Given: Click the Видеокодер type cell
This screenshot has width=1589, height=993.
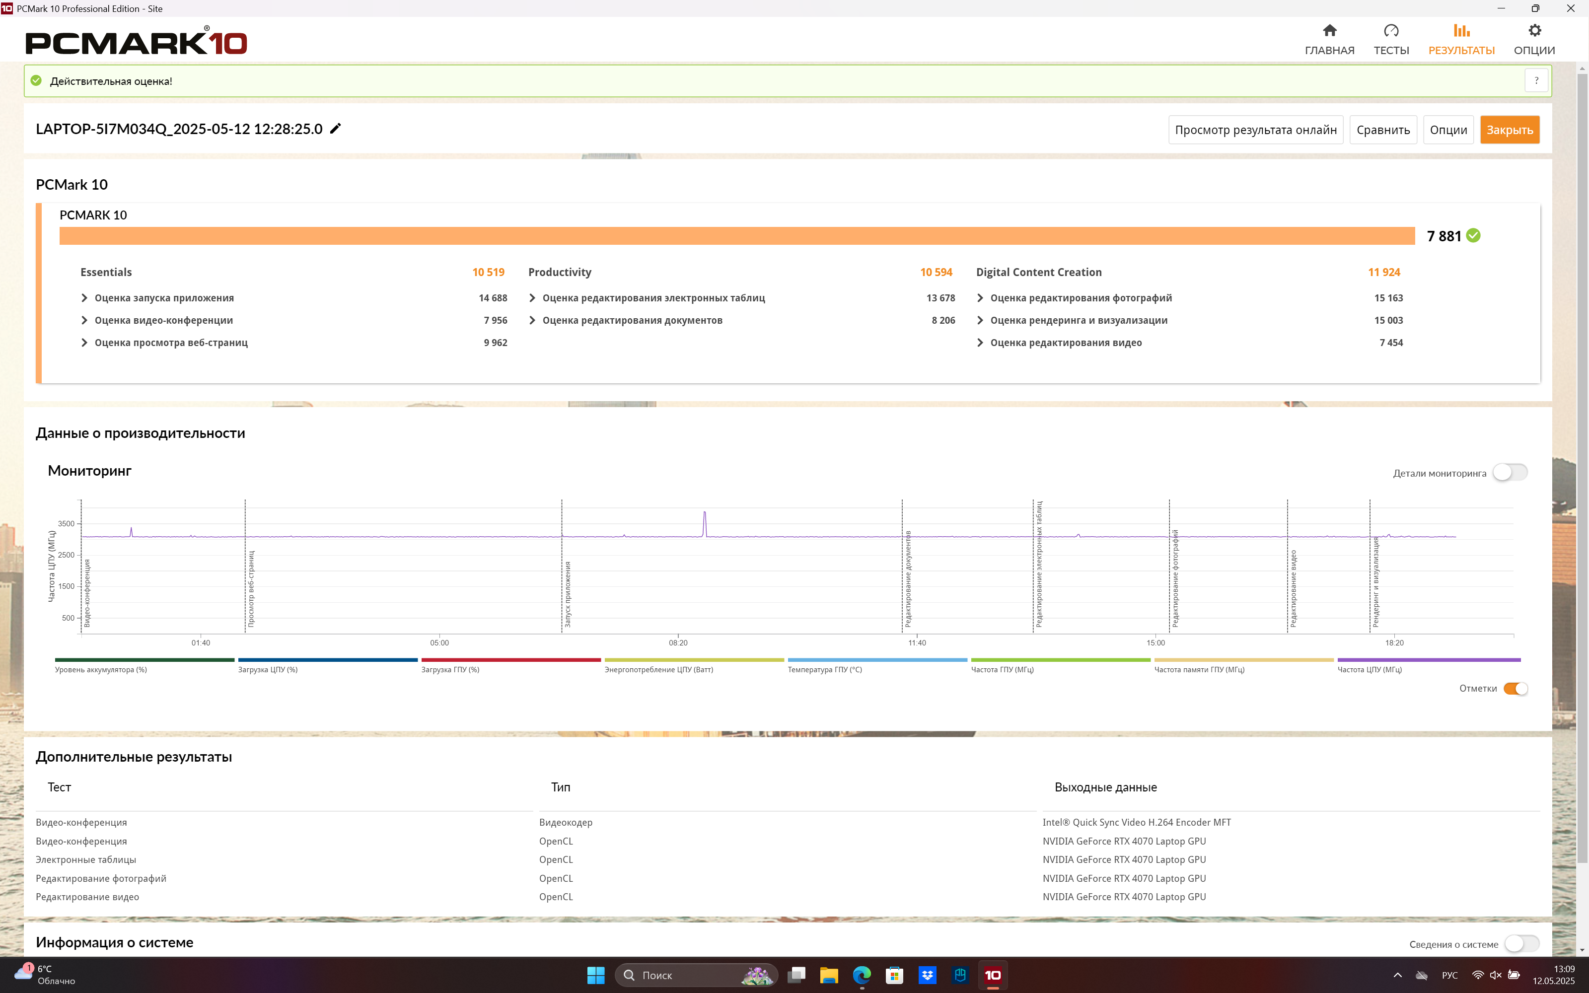Looking at the screenshot, I should 566,822.
